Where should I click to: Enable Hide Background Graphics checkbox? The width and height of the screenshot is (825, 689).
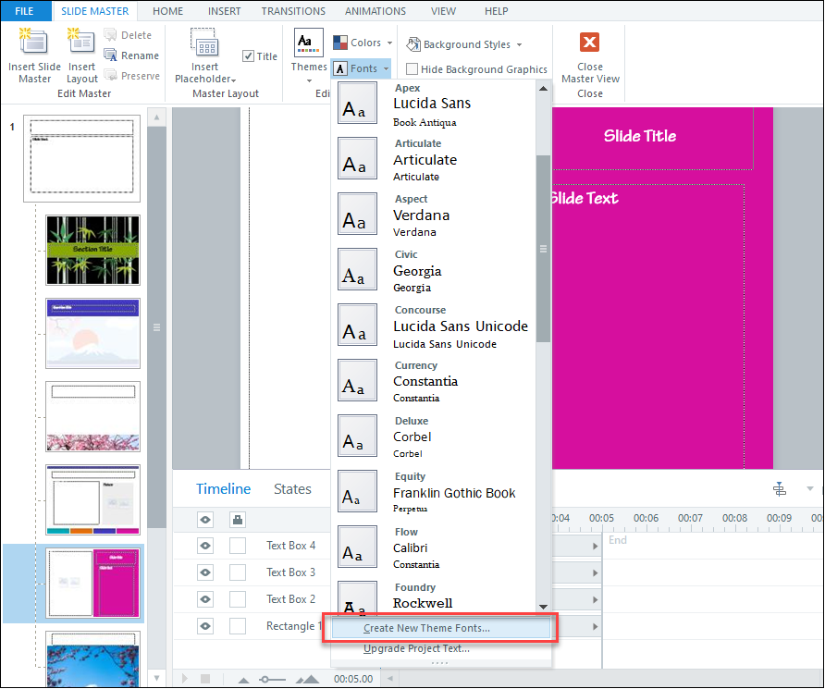point(412,68)
